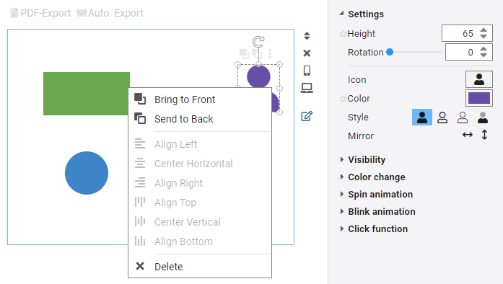
Task: Click the rotate handle above the selected shape
Action: [258, 41]
